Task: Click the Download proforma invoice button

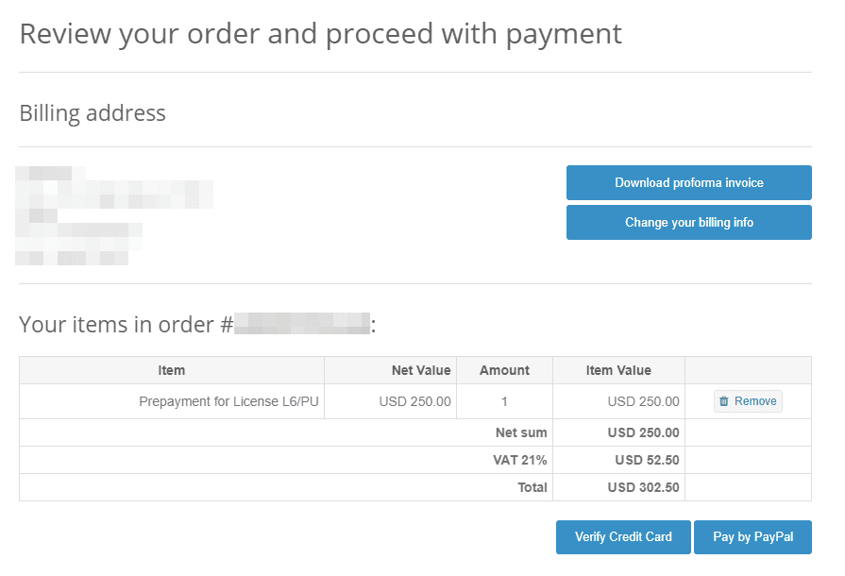Action: [x=688, y=182]
